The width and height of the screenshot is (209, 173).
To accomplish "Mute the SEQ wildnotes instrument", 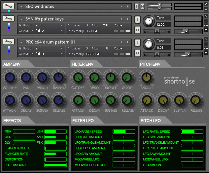I will coord(142,6).
